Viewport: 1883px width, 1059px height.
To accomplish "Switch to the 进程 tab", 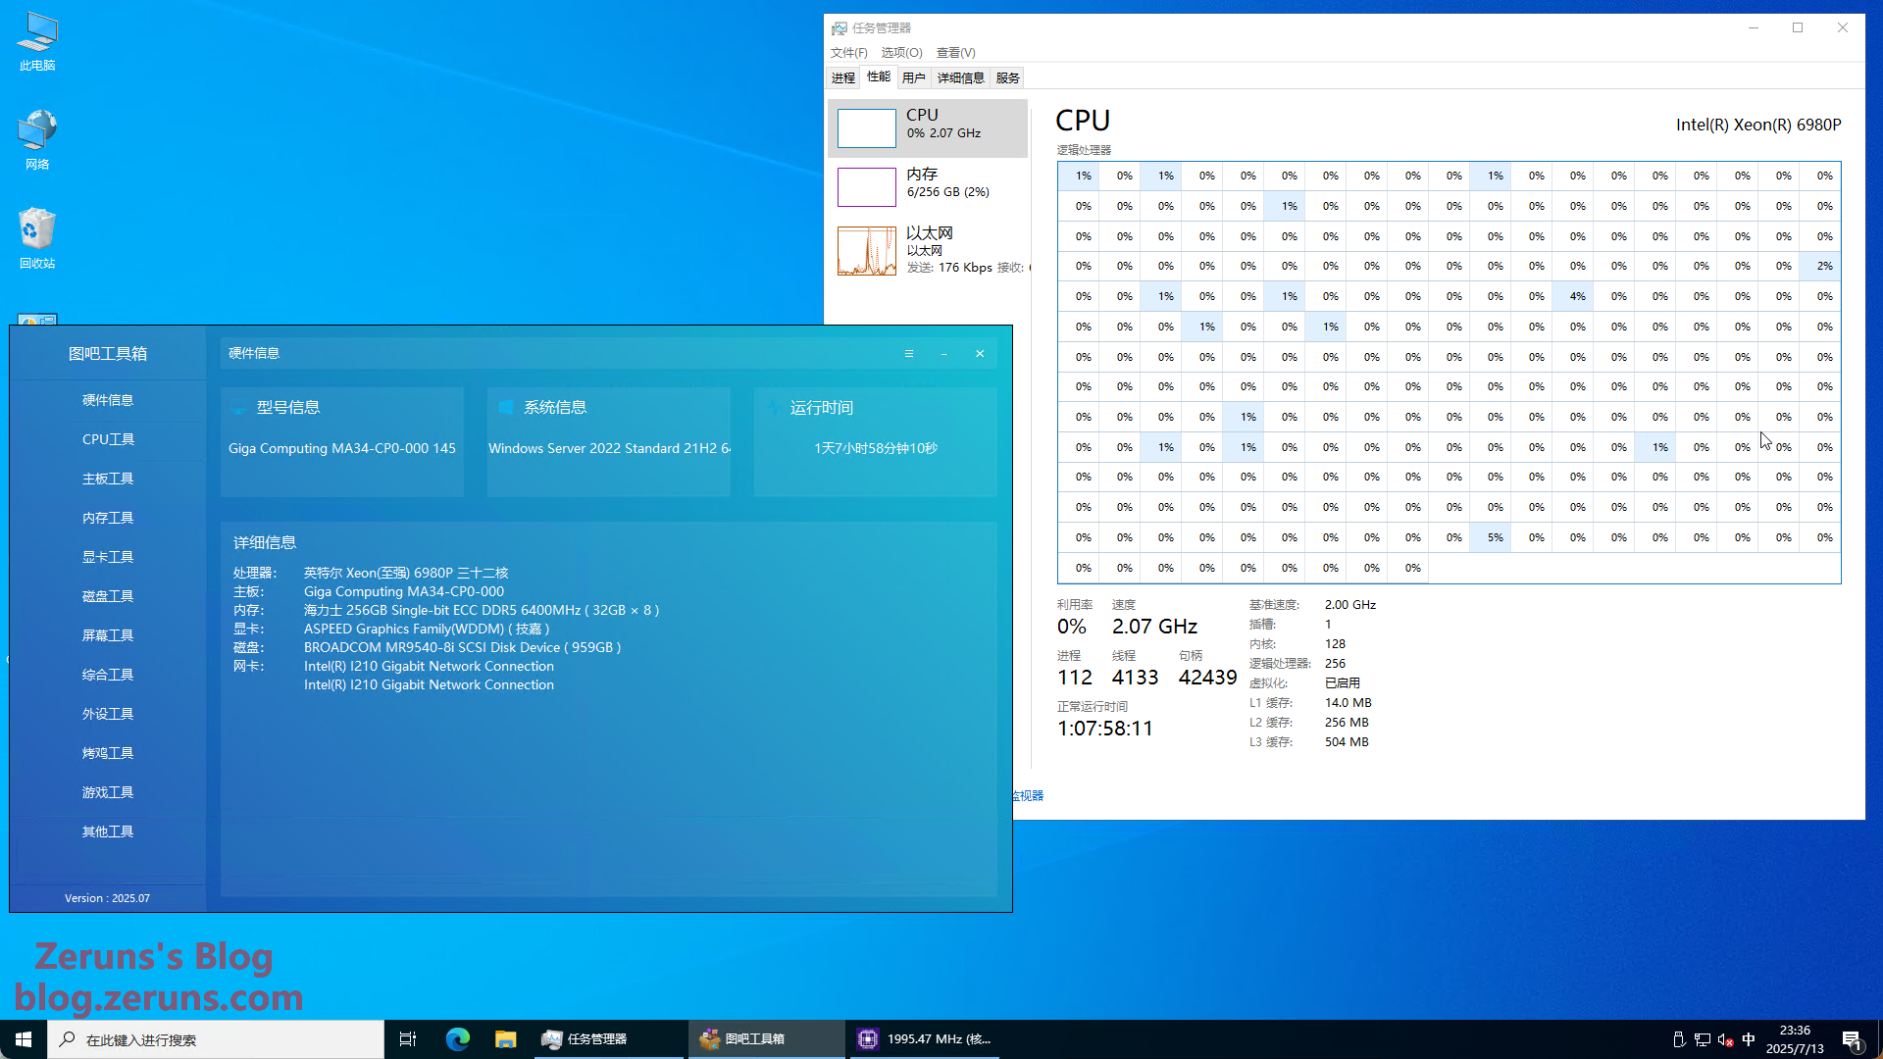I will [843, 78].
